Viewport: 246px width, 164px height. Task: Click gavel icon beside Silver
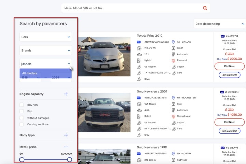[x=139, y=79]
